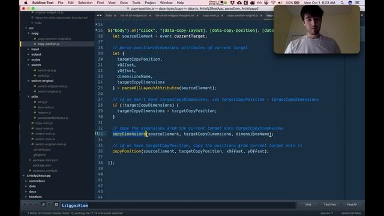Viewport: 384px width, 216px height.
Task: Close the copy-main.js tab
Action: click(x=222, y=16)
